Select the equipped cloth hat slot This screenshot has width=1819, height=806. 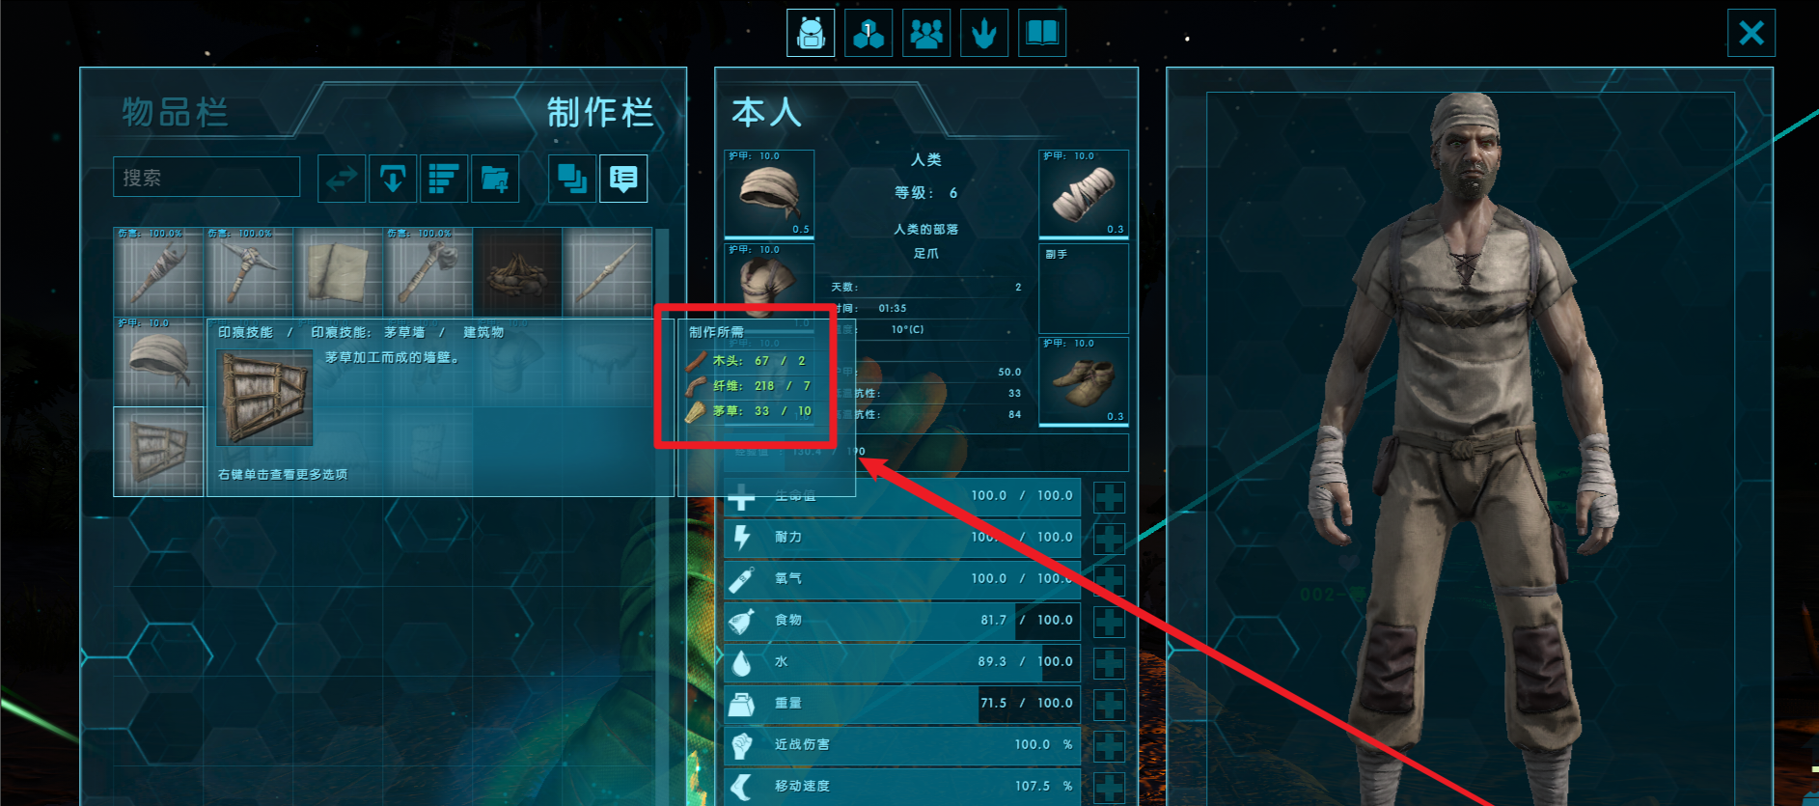(x=769, y=194)
